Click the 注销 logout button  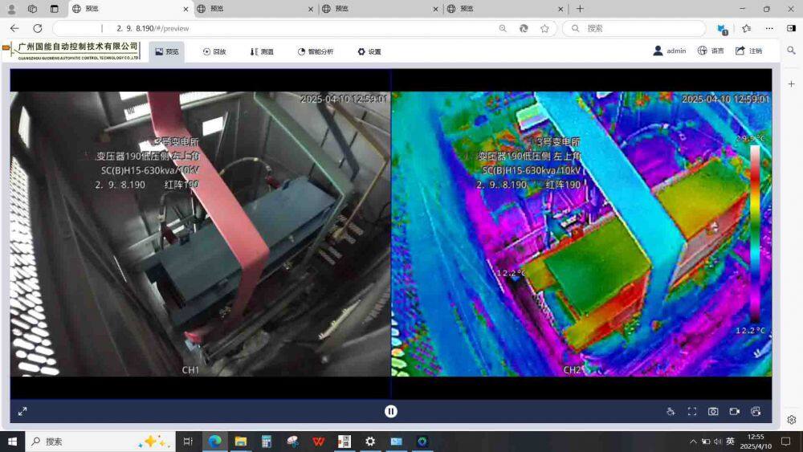click(748, 51)
